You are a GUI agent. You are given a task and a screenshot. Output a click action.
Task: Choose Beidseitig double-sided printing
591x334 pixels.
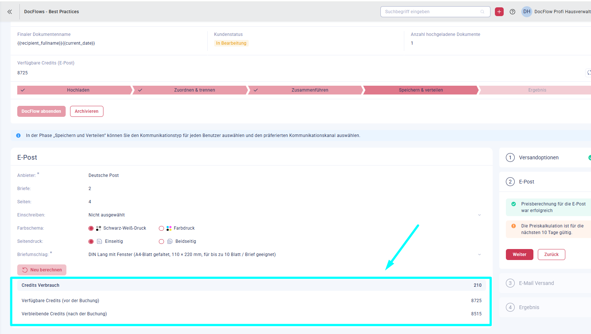pyautogui.click(x=161, y=241)
